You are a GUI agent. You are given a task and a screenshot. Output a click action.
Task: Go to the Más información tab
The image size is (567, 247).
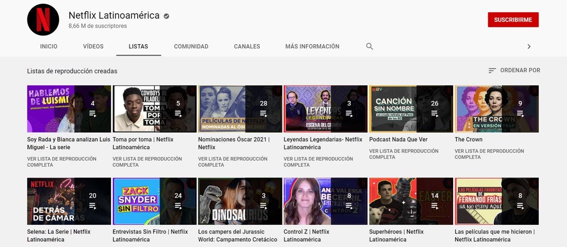tap(312, 46)
